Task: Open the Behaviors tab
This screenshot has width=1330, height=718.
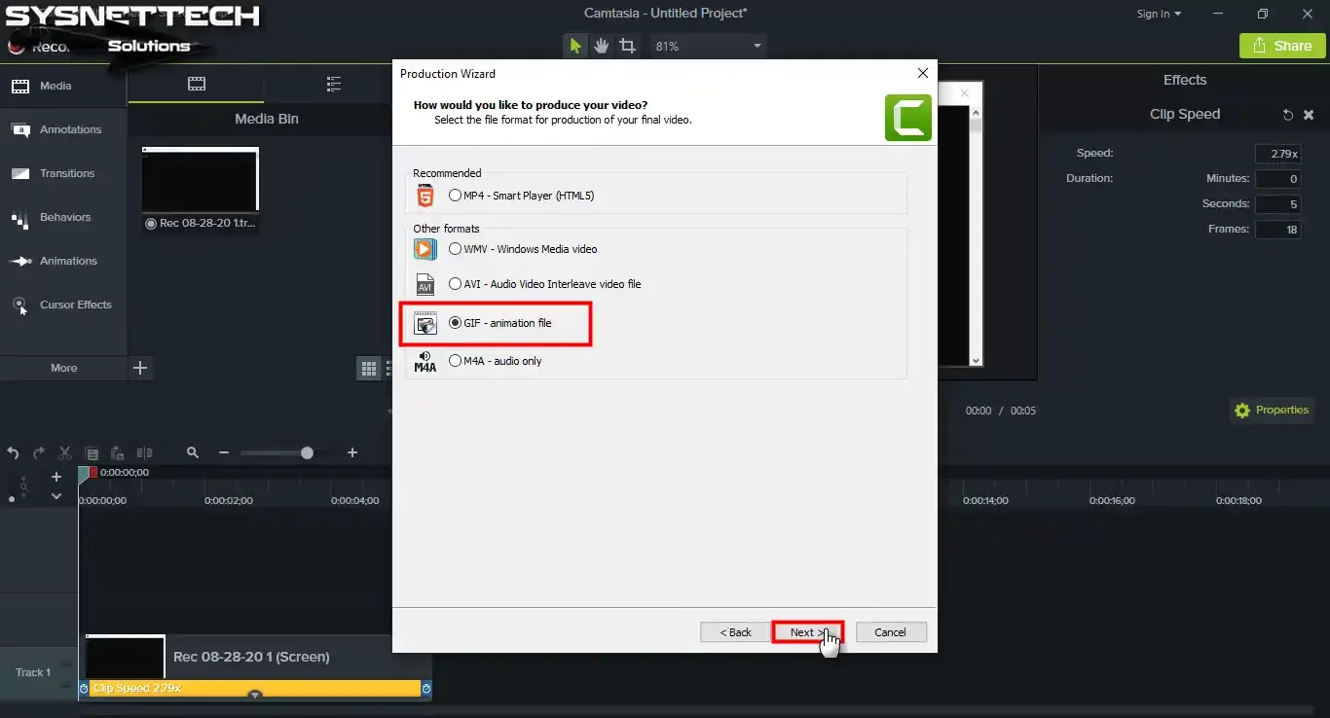Action: 63,217
